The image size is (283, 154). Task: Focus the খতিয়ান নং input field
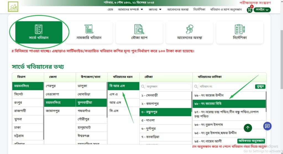coord(226,87)
